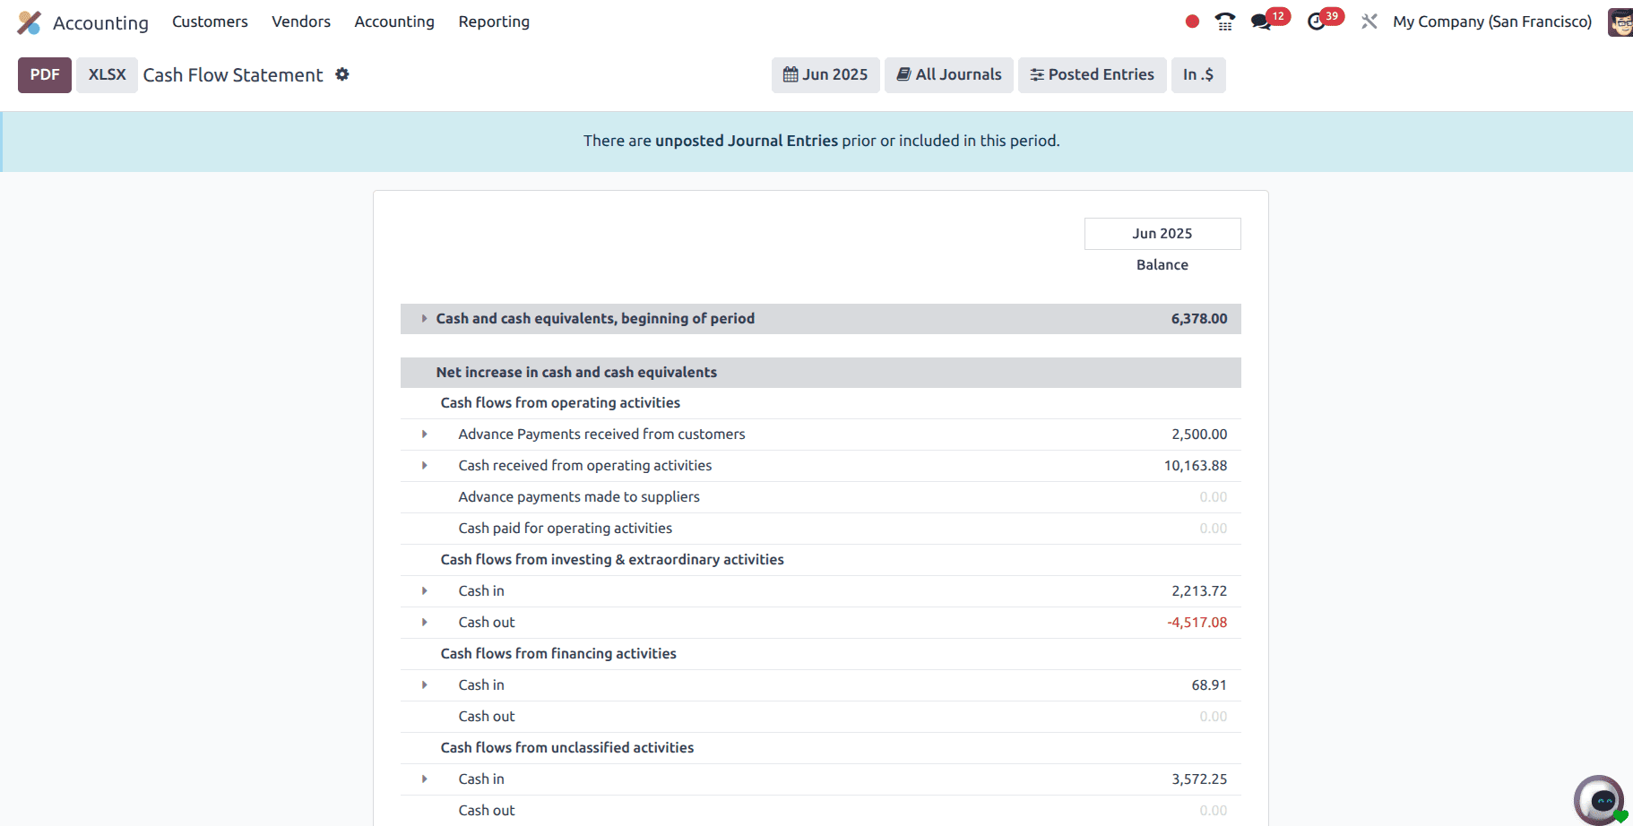Open the Customers menu
The height and width of the screenshot is (826, 1633).
(210, 22)
